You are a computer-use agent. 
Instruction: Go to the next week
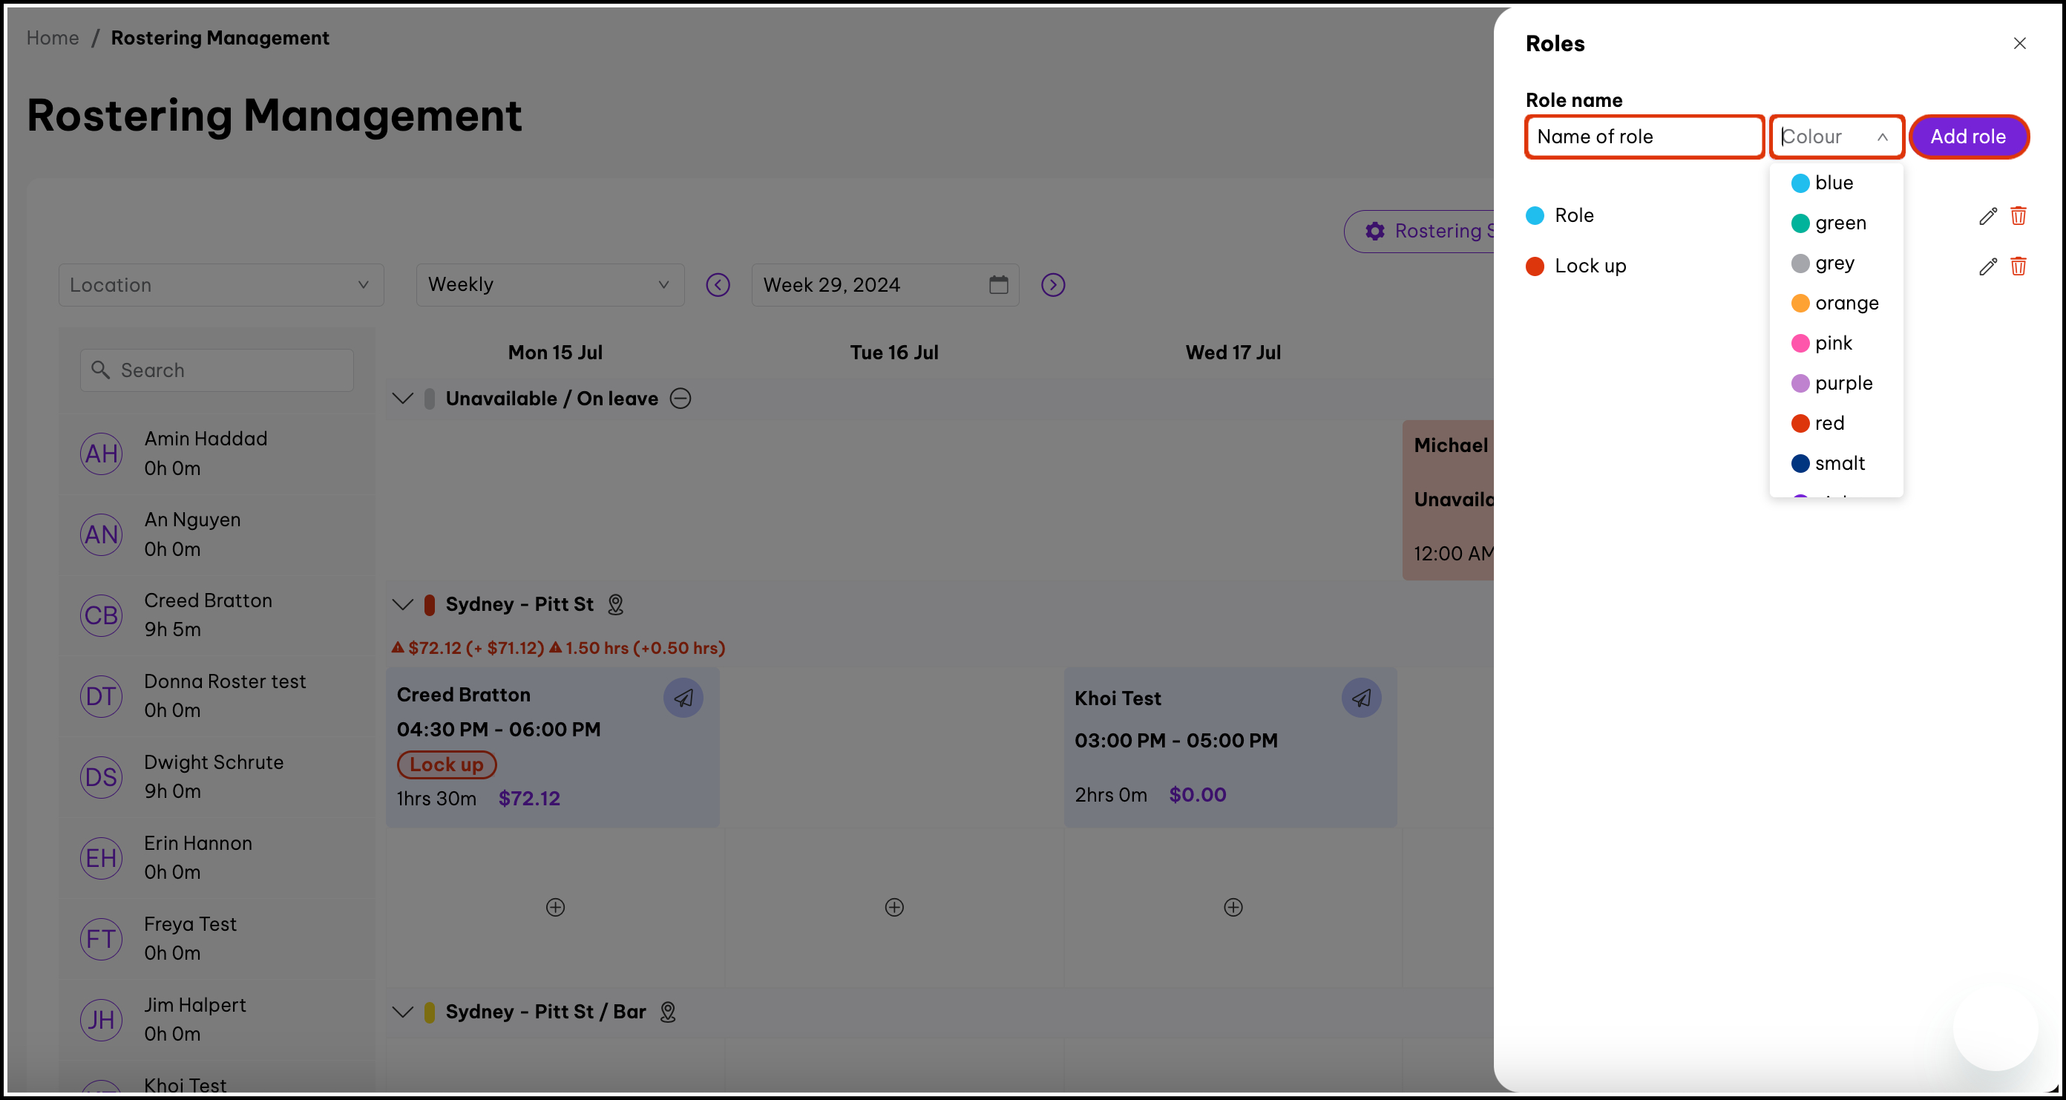[1052, 285]
